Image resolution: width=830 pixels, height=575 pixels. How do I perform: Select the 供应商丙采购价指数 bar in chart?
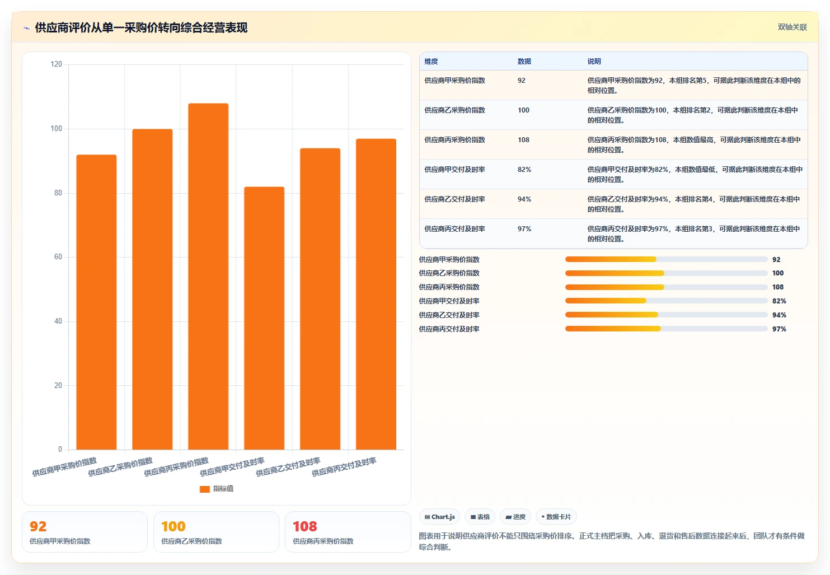tap(208, 277)
